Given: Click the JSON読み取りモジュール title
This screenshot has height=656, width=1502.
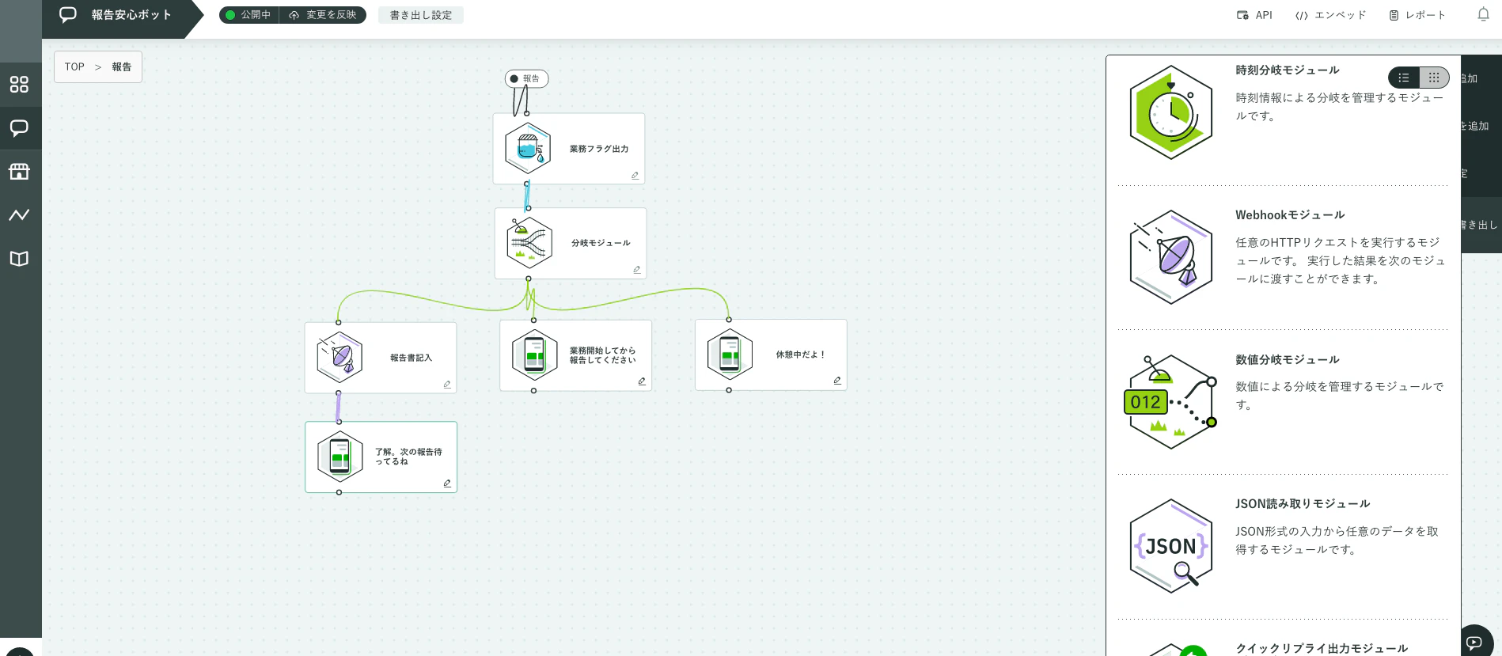Looking at the screenshot, I should pyautogui.click(x=1303, y=504).
